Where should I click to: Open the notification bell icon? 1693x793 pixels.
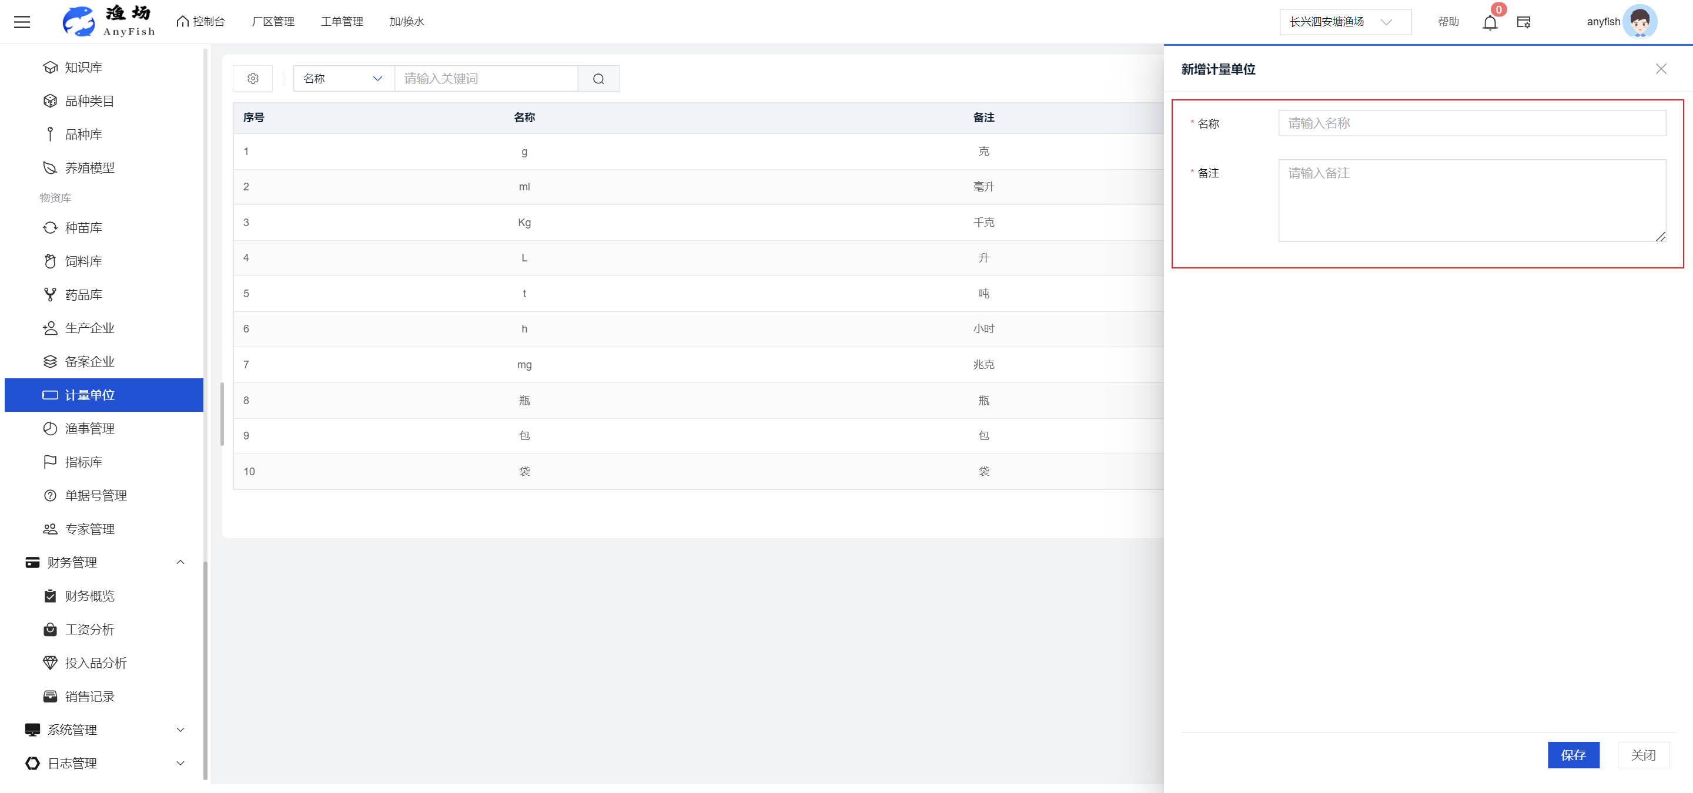pos(1489,23)
